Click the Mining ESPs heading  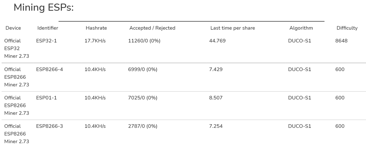[x=43, y=8]
